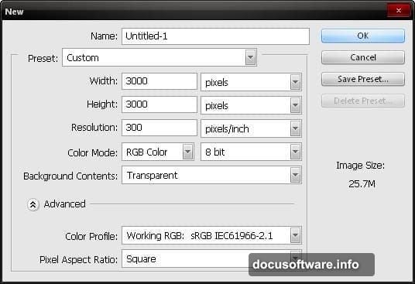Click the OK button
This screenshot has width=415, height=284.
coord(363,36)
